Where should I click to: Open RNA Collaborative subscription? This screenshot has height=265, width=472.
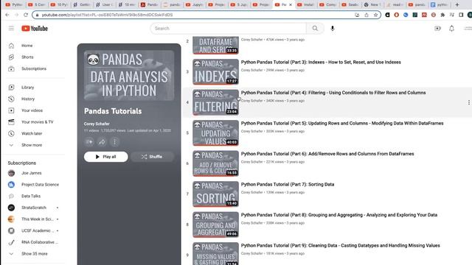(x=39, y=242)
